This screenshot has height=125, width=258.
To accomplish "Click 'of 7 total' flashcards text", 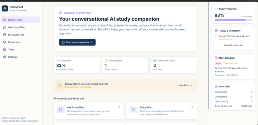I will (157, 70).
